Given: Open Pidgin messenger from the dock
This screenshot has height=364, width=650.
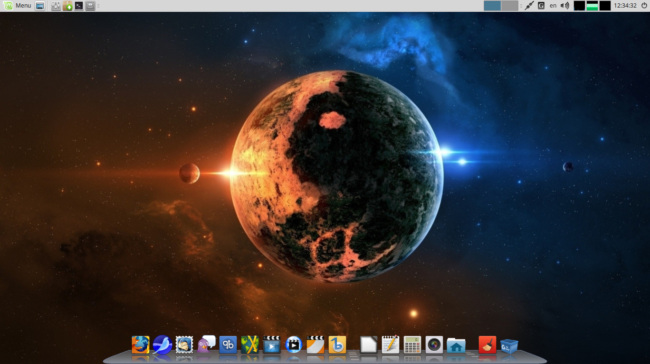Looking at the screenshot, I should pyautogui.click(x=206, y=345).
